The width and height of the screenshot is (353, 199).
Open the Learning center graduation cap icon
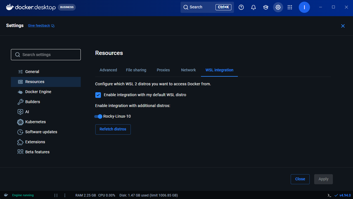tap(266, 7)
